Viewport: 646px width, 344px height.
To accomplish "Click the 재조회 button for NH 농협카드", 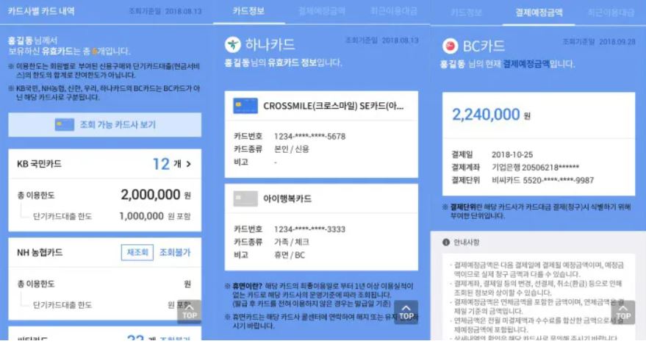I will (x=137, y=252).
